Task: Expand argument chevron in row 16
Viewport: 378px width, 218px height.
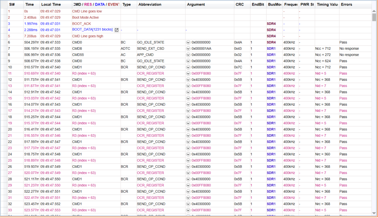Action: click(x=188, y=104)
